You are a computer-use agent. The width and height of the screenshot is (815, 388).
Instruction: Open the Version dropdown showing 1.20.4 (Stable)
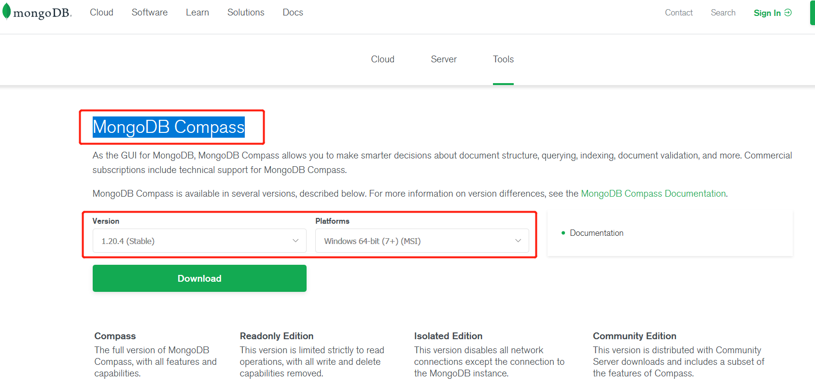(199, 241)
